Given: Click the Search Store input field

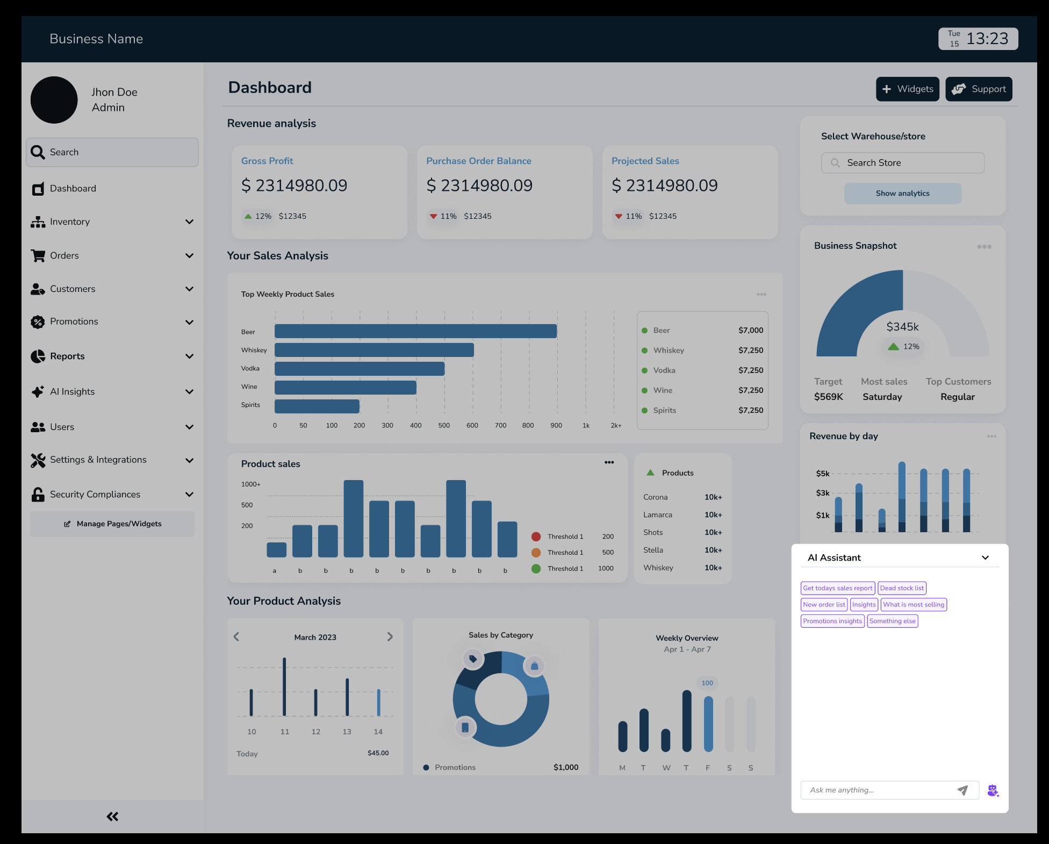Looking at the screenshot, I should coord(903,163).
